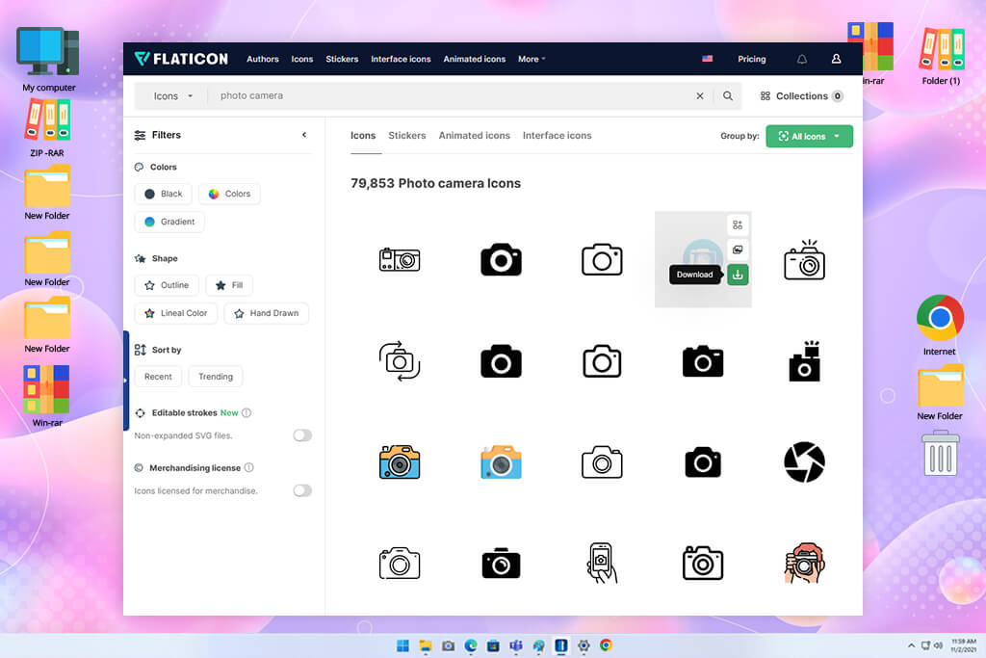Click the search magnifier icon

click(x=728, y=96)
